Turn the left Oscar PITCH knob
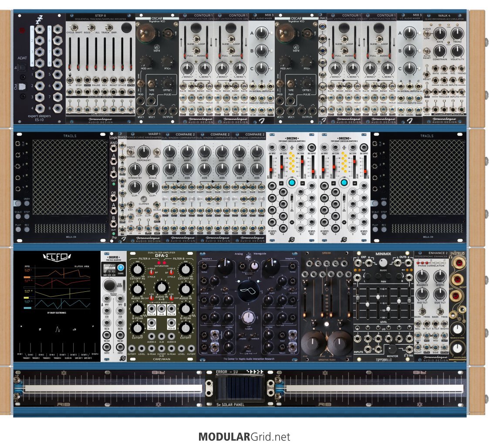 168,61
